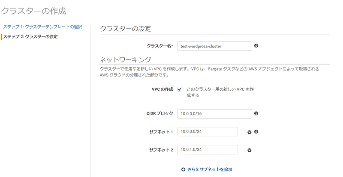The width and height of the screenshot is (343, 177).
Task: Remove サブネット 1 with the x icon
Action: (249, 132)
